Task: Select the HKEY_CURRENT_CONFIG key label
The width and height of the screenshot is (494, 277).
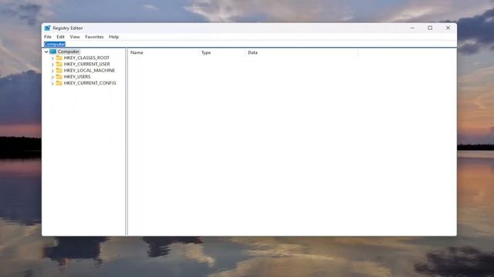Action: [x=90, y=83]
